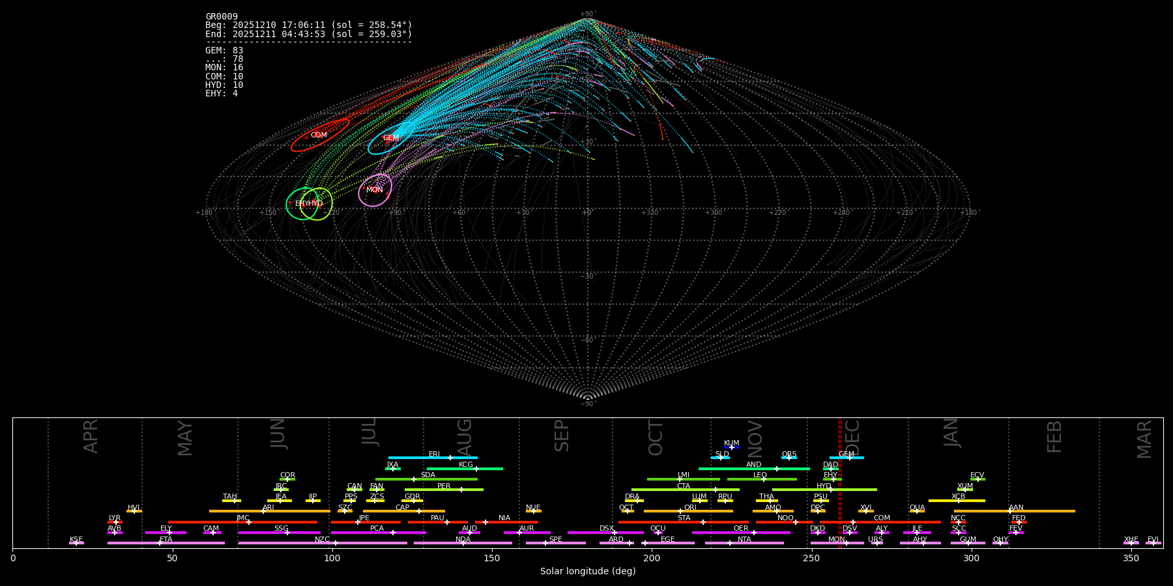Click the +330° longitude label
Viewport: 1173px width, 586px height.
(x=650, y=212)
